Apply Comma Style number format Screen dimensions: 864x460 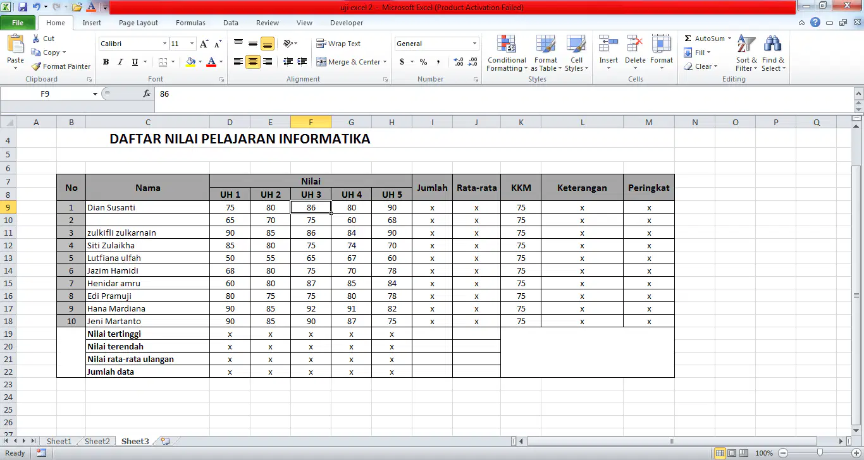(440, 62)
